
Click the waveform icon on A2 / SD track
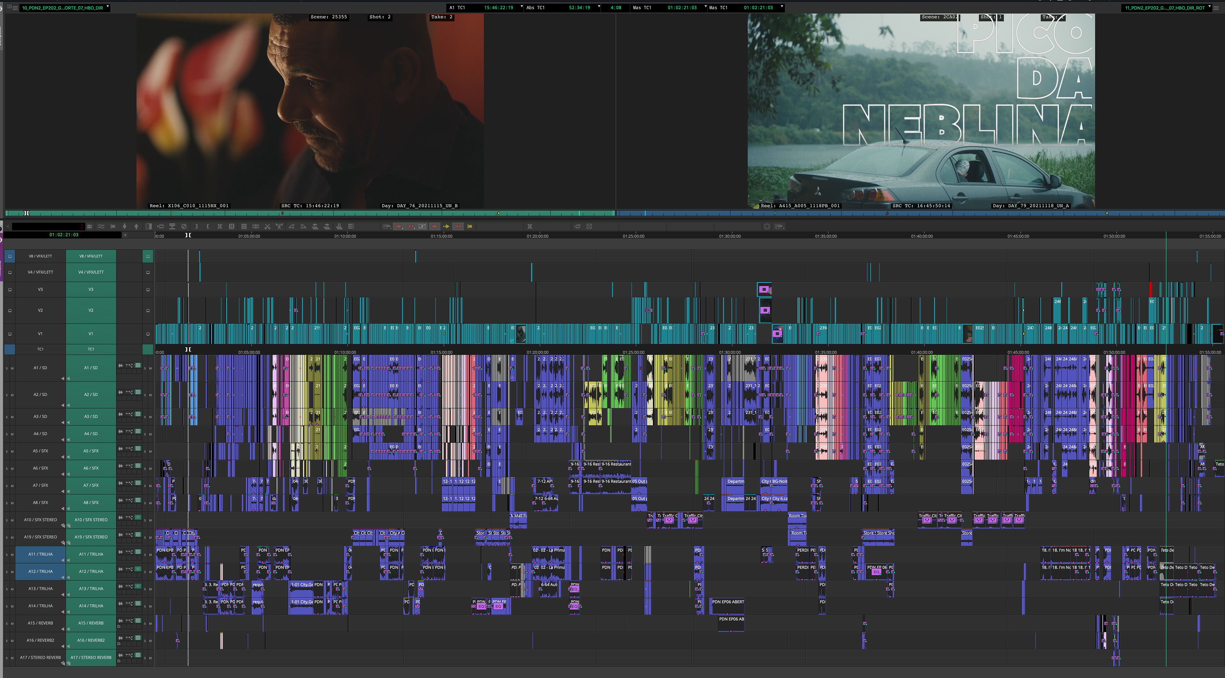121,392
